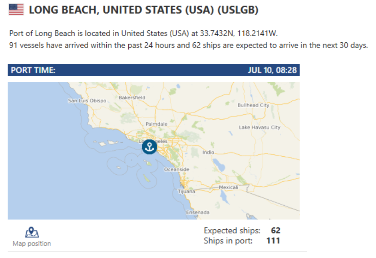Click the United States flag icon

tap(16, 10)
